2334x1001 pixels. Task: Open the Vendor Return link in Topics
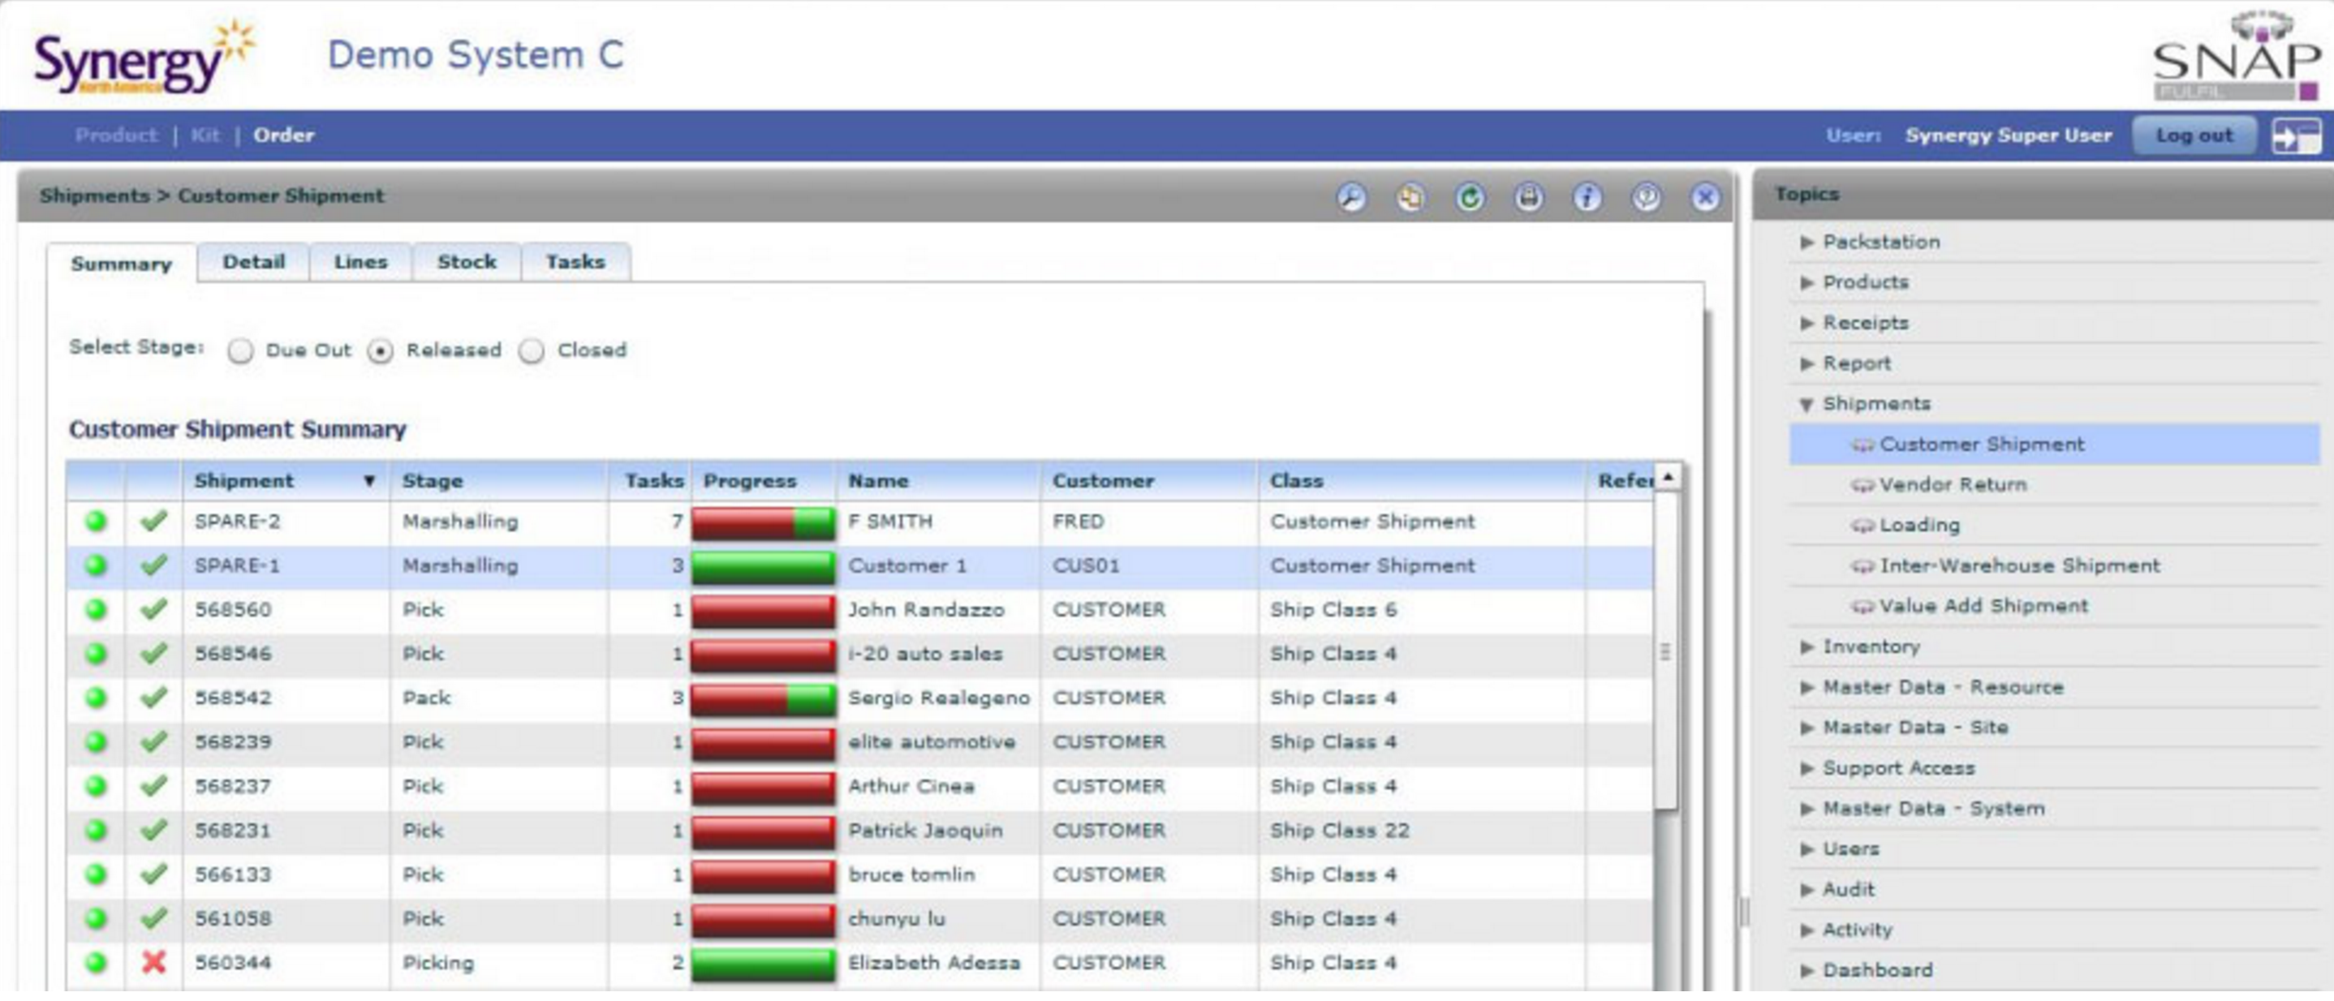tap(1952, 484)
